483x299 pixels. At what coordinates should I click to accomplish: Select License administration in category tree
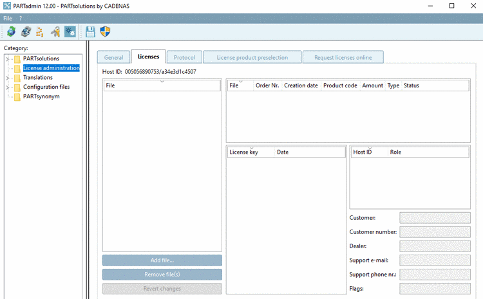tap(51, 68)
